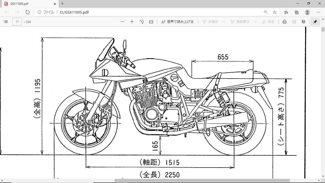The image size is (325, 183).
Task: Go back to previous page
Action: [7, 12]
